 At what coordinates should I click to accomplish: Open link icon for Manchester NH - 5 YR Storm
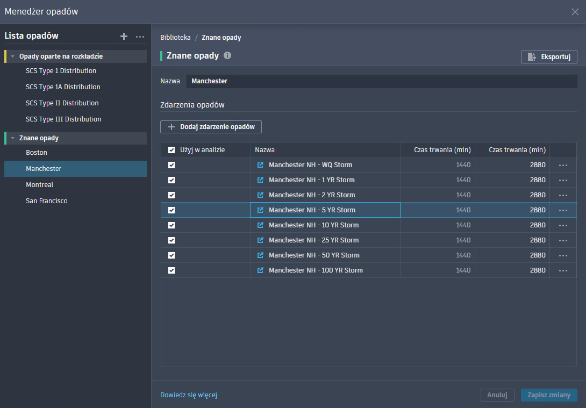[261, 210]
